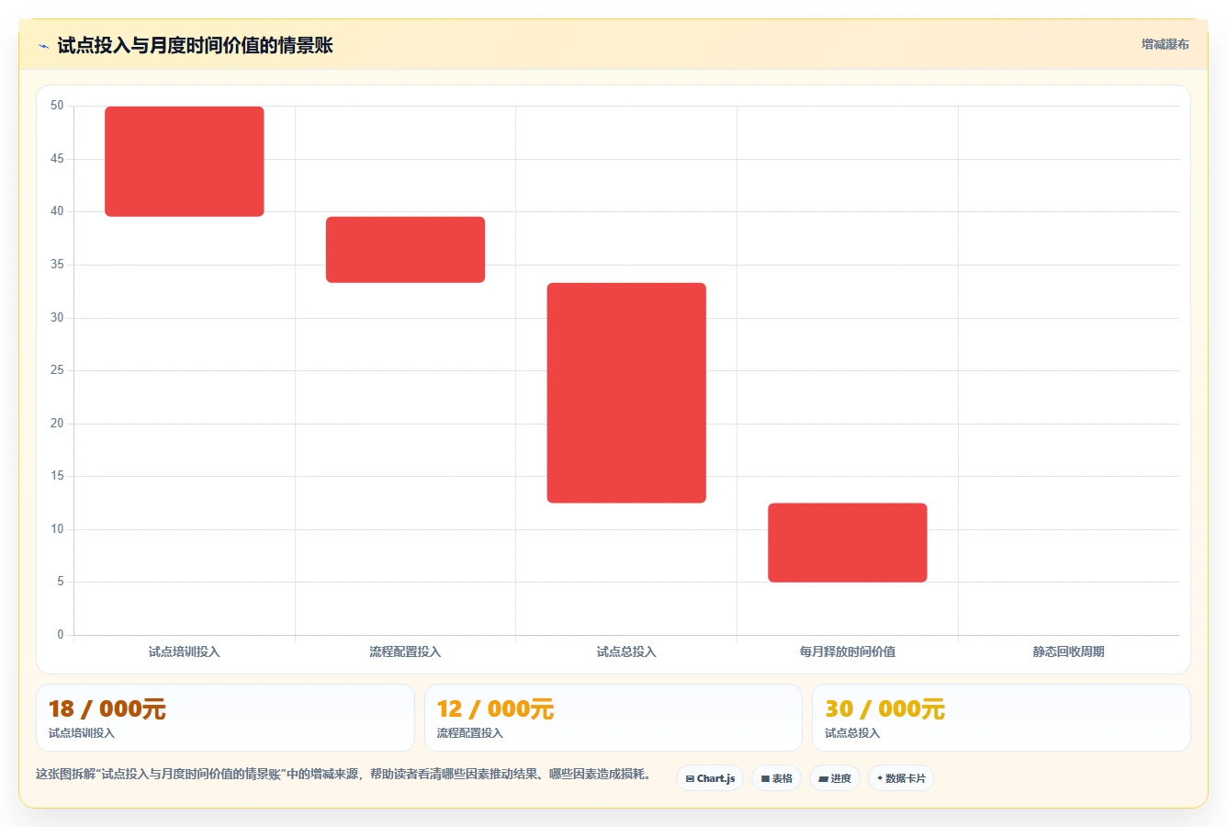Click the description text starting with 这张图拆解
The width and height of the screenshot is (1227, 827).
(343, 775)
